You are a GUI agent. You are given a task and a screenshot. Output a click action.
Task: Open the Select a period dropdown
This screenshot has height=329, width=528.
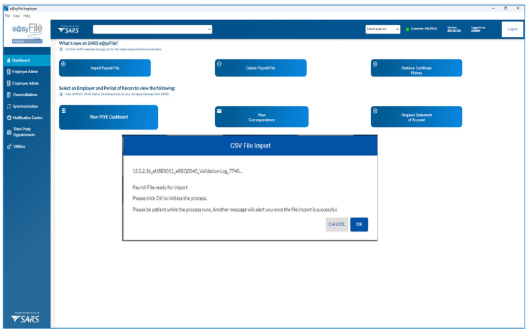383,29
